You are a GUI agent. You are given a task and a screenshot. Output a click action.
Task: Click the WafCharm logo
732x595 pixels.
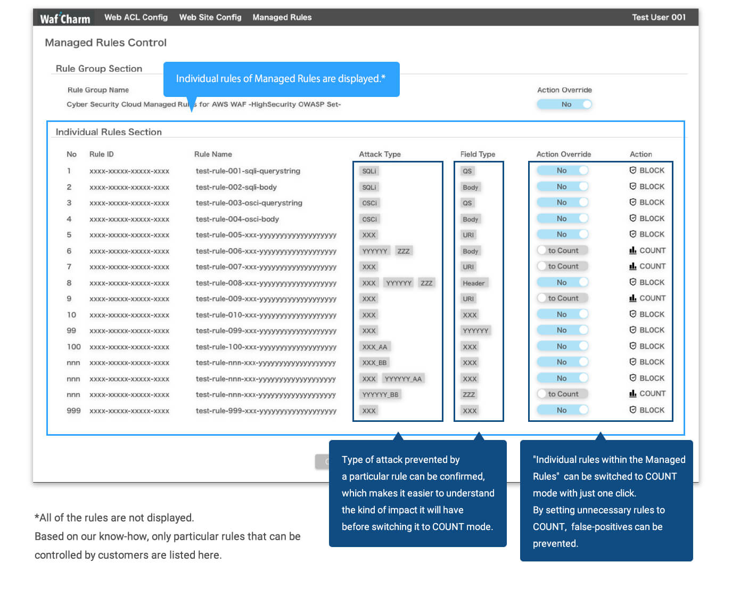65,18
